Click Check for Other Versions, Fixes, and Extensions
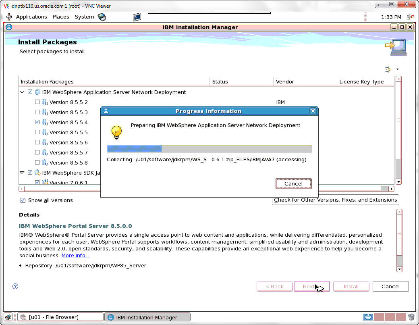This screenshot has height=325, width=419. coord(335,200)
